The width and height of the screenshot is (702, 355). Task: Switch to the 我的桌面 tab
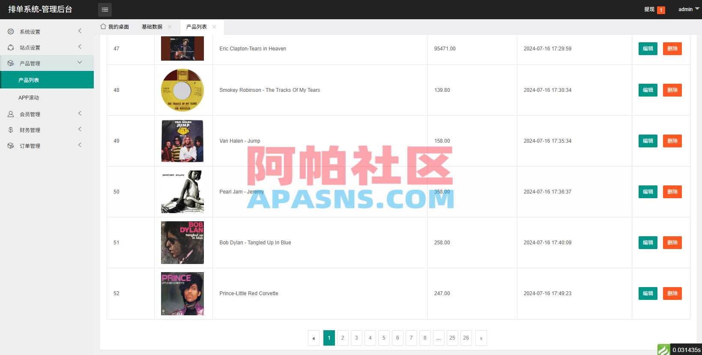coord(115,26)
